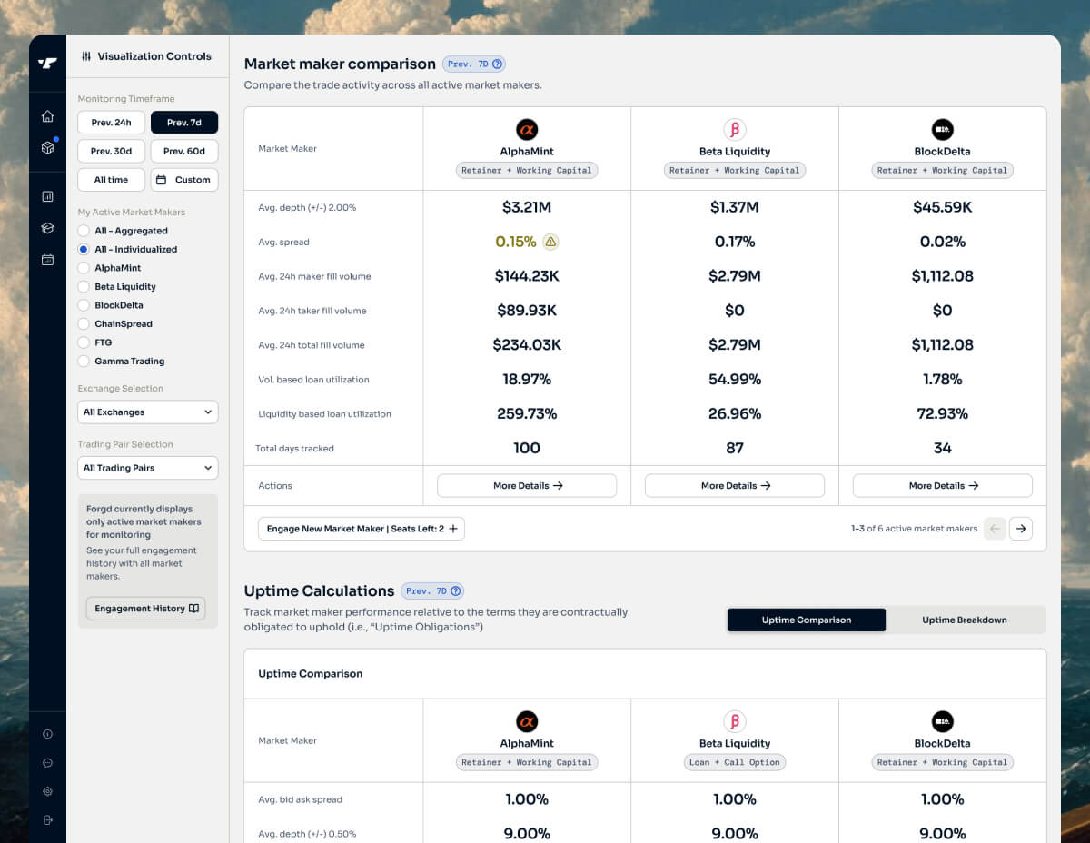This screenshot has height=843, width=1090.
Task: Open the calendar icon in dark sidebar
Action: click(47, 259)
